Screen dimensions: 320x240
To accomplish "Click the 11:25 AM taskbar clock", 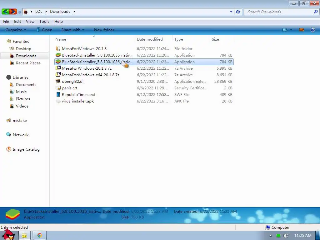I will (303, 236).
